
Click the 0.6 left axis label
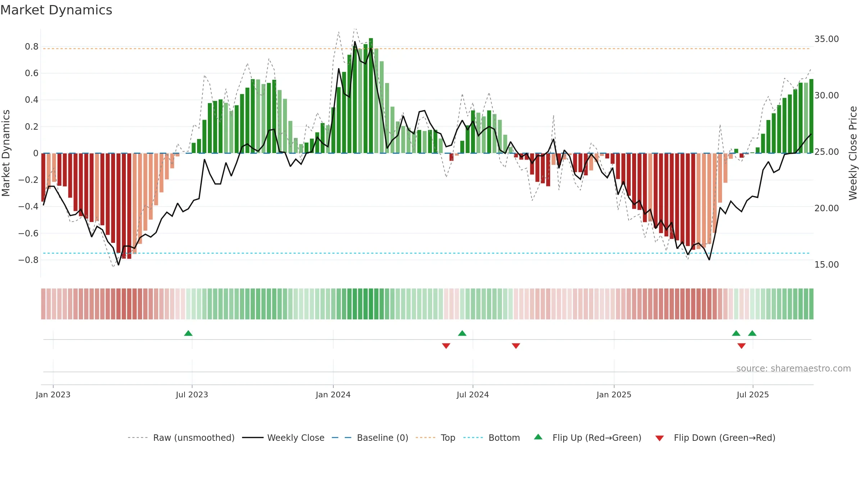tap(32, 73)
